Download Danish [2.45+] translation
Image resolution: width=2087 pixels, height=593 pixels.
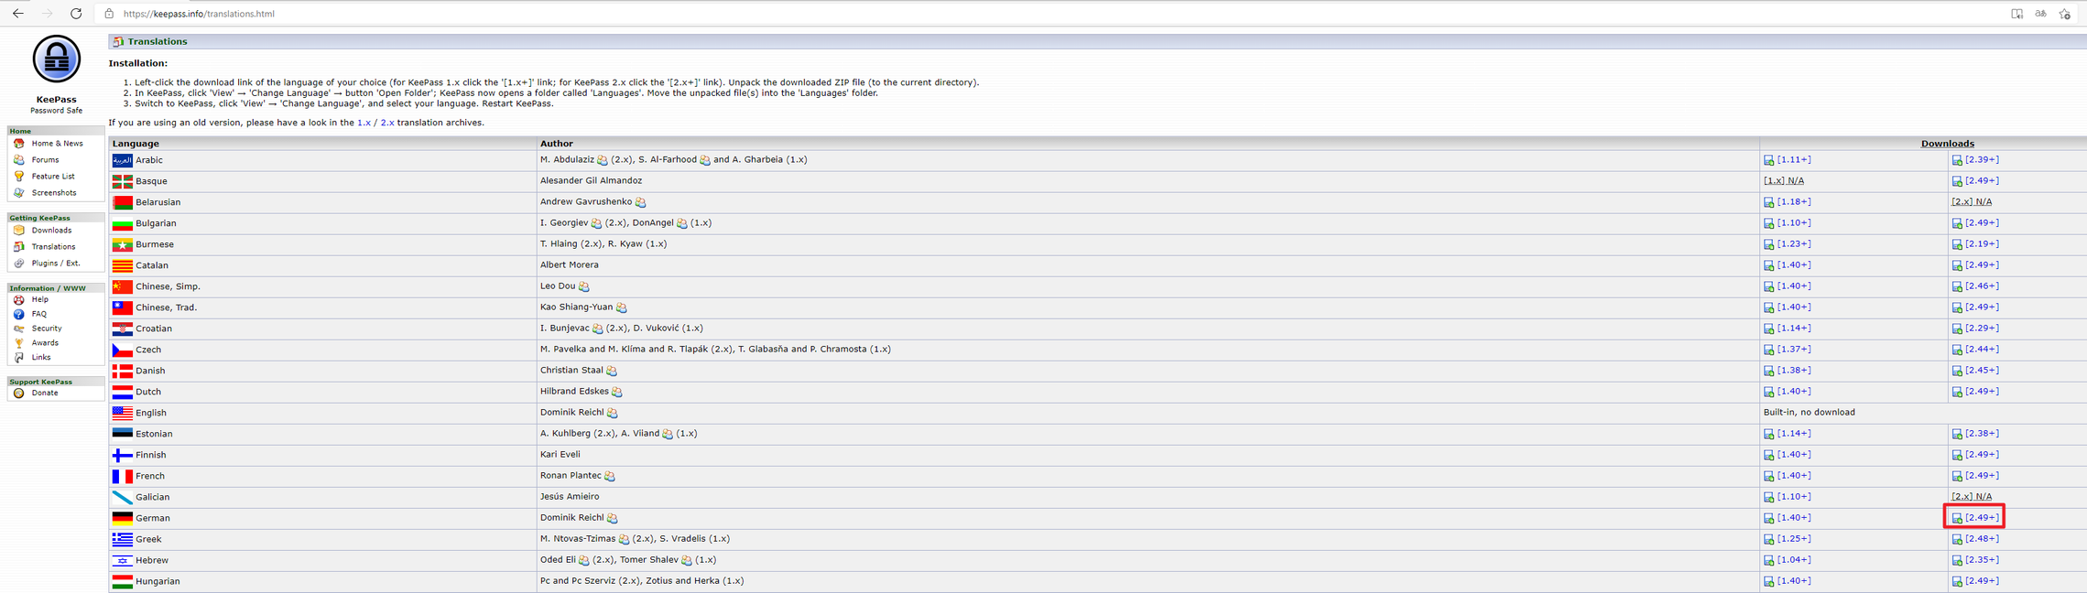pyautogui.click(x=1983, y=370)
